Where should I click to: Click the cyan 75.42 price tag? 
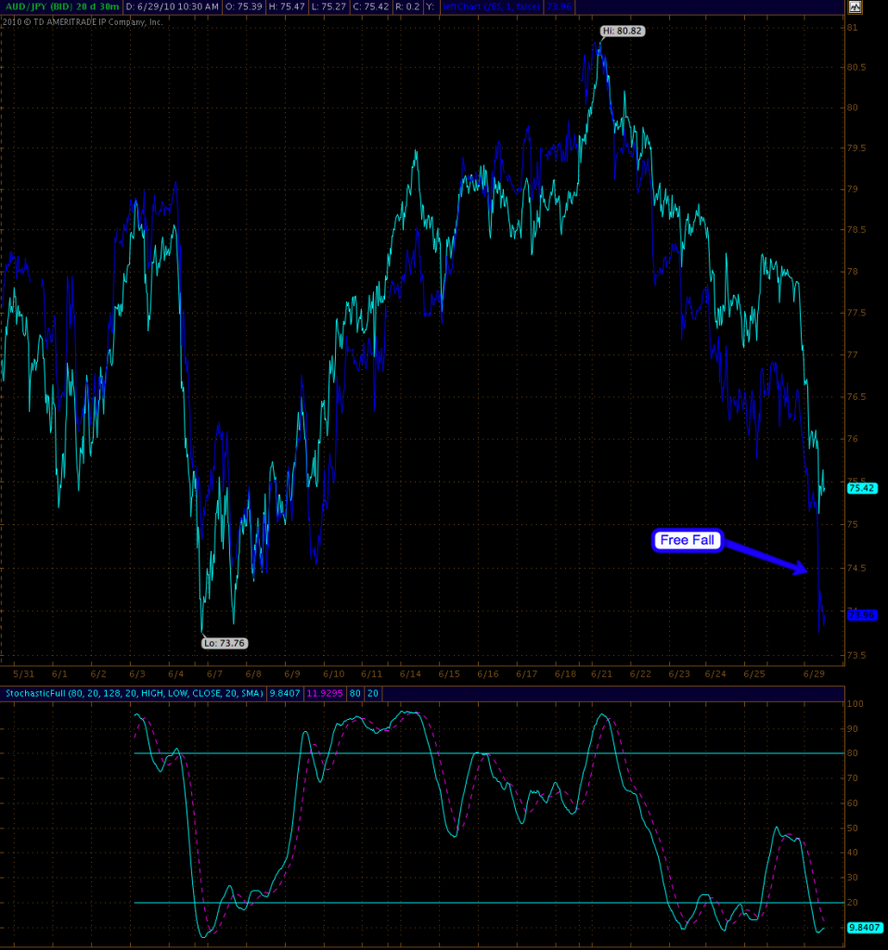point(862,487)
